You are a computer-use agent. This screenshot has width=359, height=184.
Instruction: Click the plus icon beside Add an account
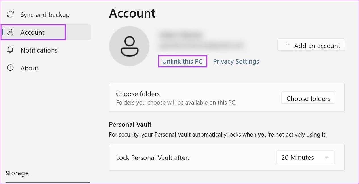click(286, 45)
